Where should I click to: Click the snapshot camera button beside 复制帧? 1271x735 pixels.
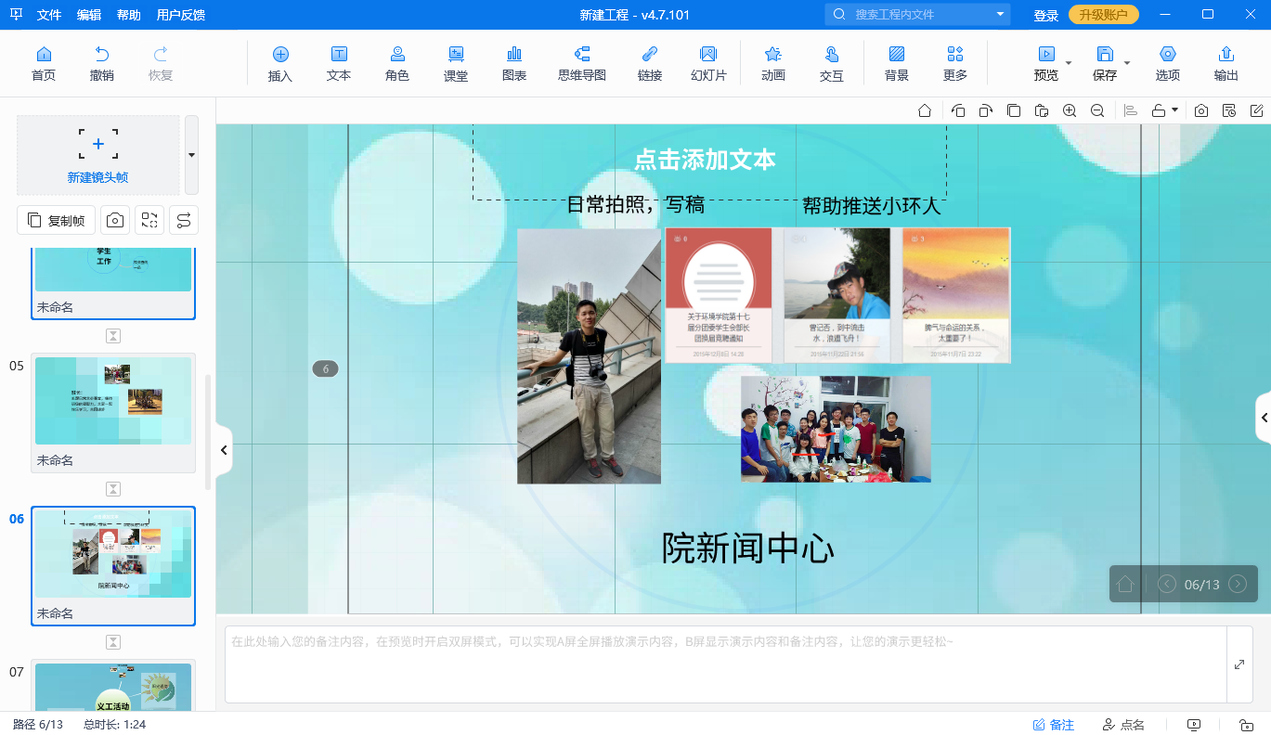115,220
